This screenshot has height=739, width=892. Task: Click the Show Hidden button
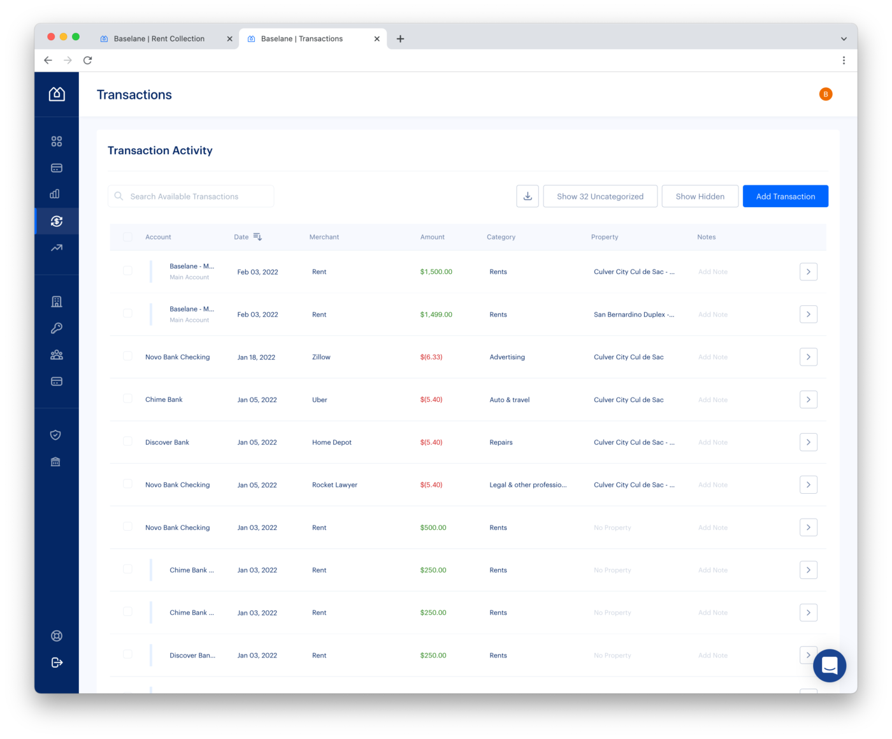coord(700,196)
